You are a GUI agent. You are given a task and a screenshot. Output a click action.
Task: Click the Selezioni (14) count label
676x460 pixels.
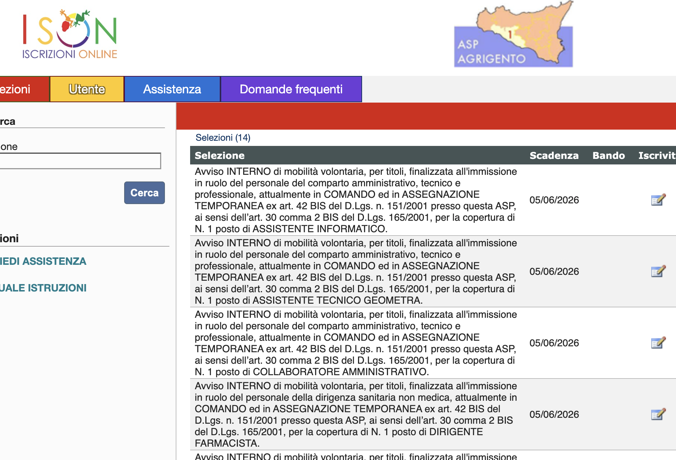click(223, 138)
